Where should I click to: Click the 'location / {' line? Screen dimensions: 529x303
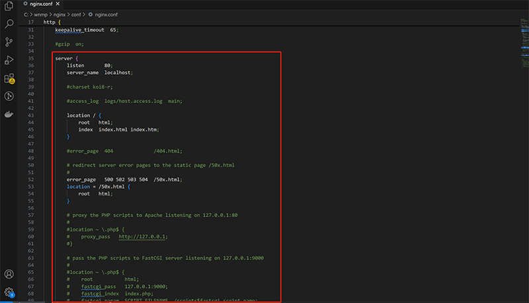(84, 116)
